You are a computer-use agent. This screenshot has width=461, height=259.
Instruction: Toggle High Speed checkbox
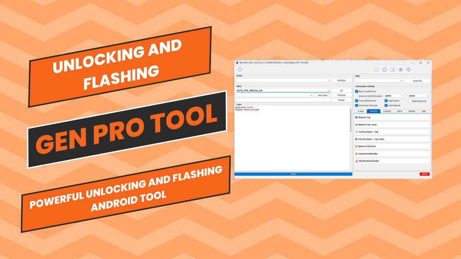pyautogui.click(x=386, y=101)
